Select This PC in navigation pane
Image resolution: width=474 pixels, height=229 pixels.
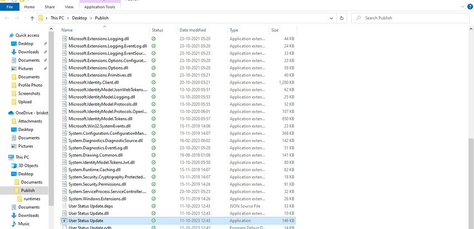22,157
